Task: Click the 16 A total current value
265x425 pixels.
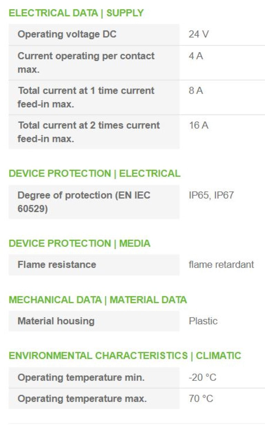Action: point(199,125)
